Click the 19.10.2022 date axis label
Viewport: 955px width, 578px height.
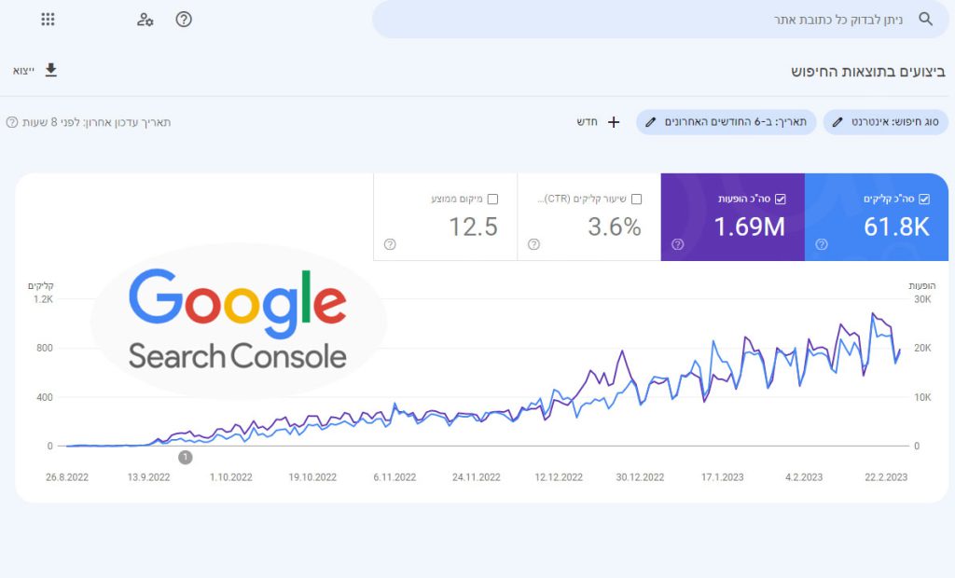(x=312, y=477)
